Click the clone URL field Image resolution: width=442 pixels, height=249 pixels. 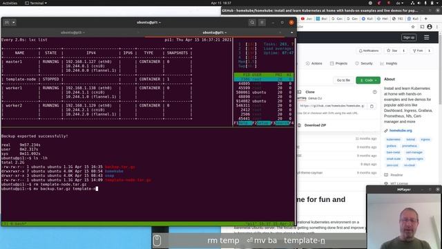tap(332, 106)
